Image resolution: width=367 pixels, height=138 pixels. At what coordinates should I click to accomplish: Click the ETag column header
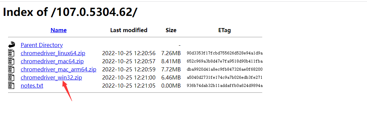pos(224,30)
